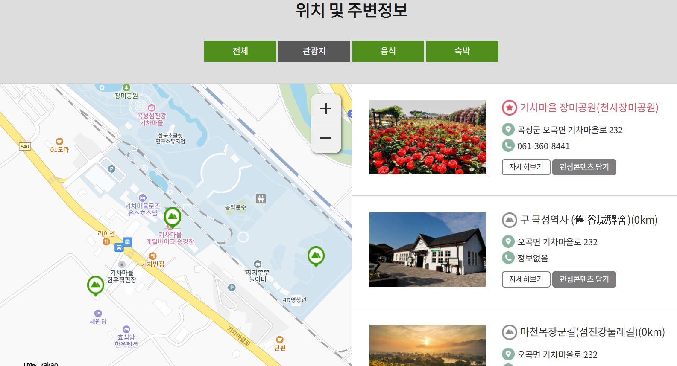Click green mountain marker near 4D영상관
Viewport: 677px width, 366px height.
[316, 257]
